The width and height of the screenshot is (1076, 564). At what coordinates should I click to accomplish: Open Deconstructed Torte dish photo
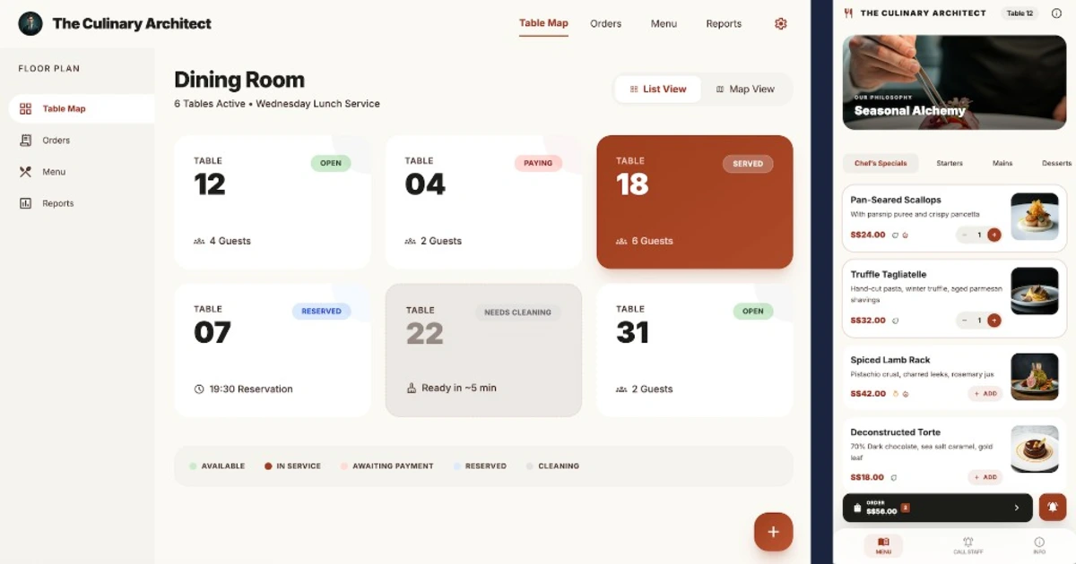(1034, 449)
